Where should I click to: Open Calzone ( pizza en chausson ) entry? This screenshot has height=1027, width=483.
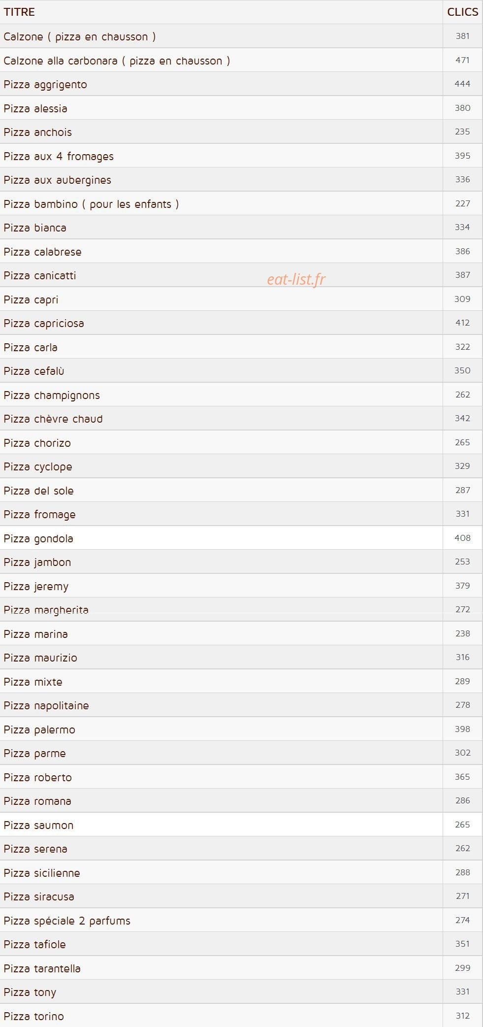pos(80,37)
